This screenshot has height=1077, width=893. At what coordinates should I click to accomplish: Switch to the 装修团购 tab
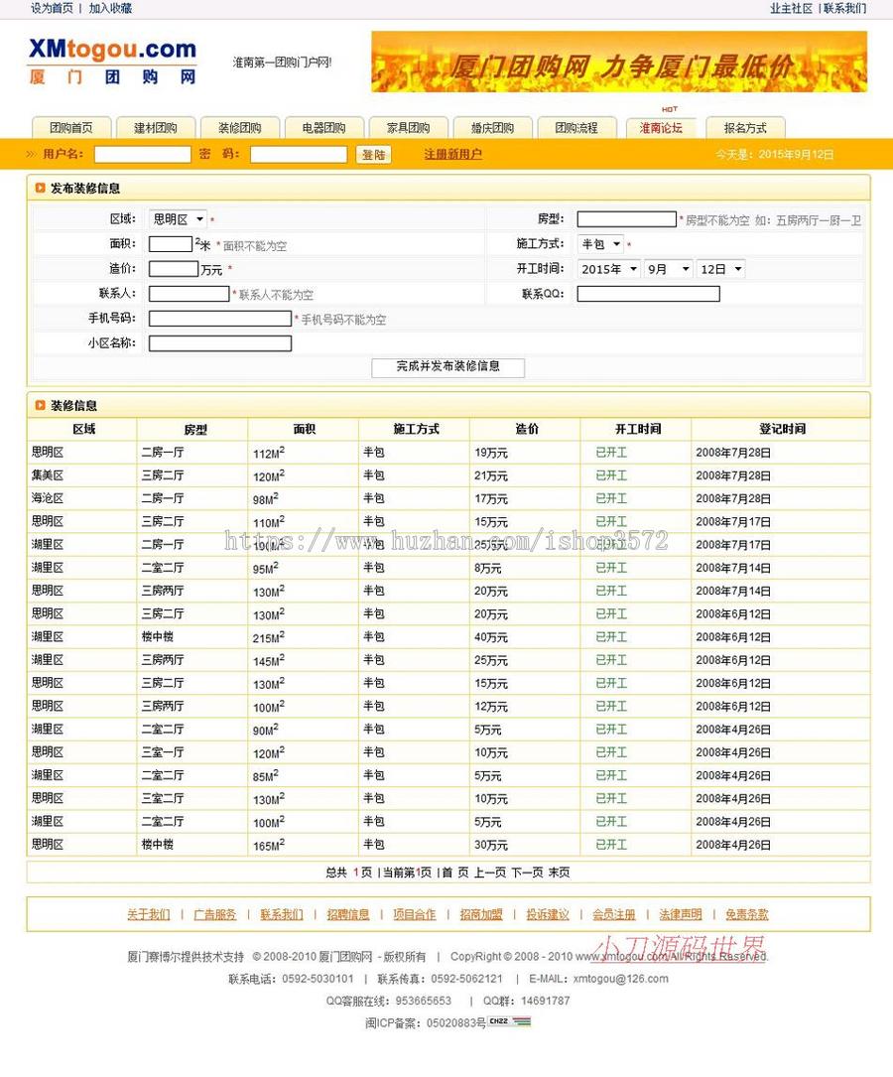pyautogui.click(x=240, y=128)
